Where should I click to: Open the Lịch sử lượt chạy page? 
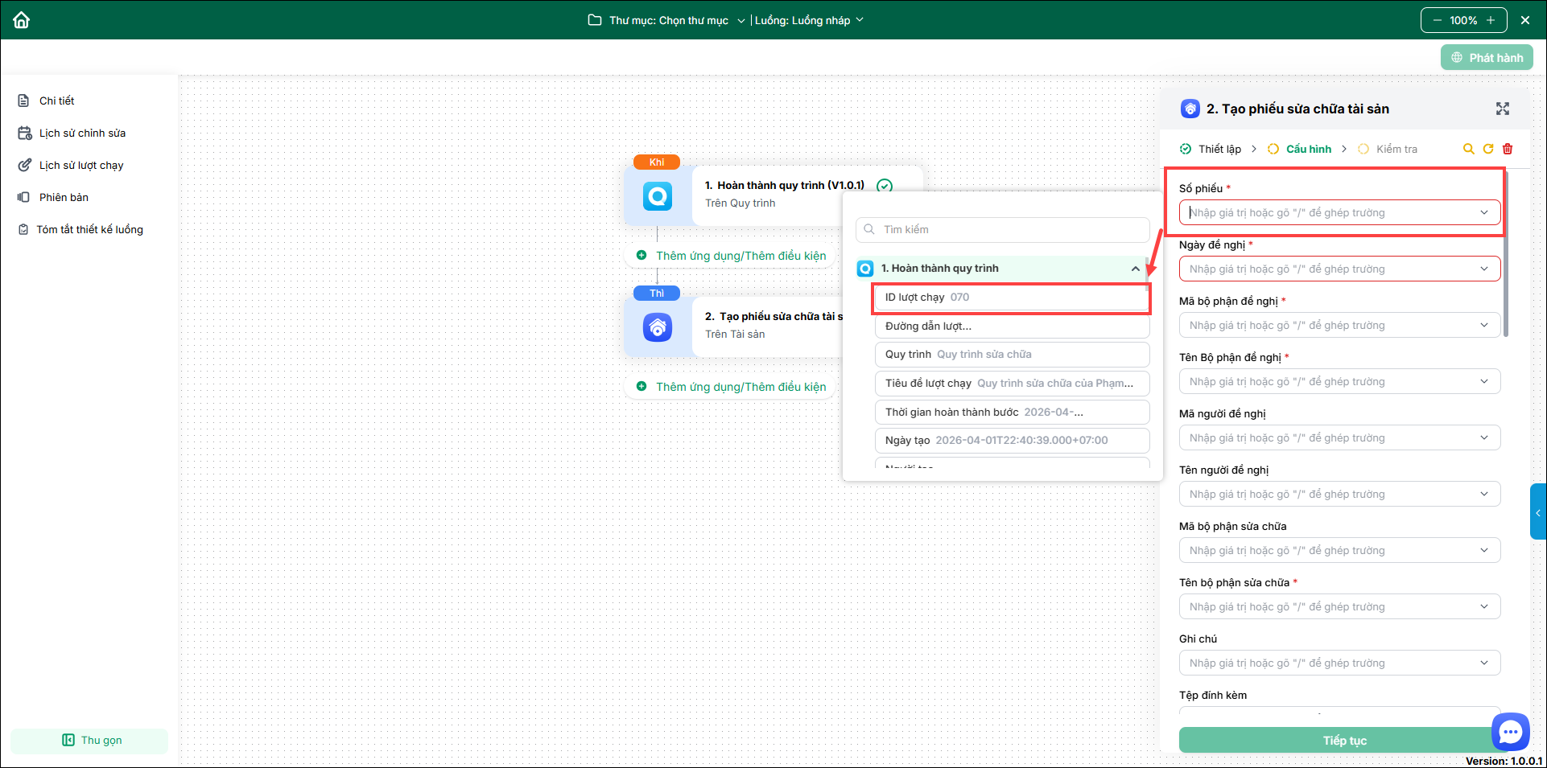click(80, 165)
